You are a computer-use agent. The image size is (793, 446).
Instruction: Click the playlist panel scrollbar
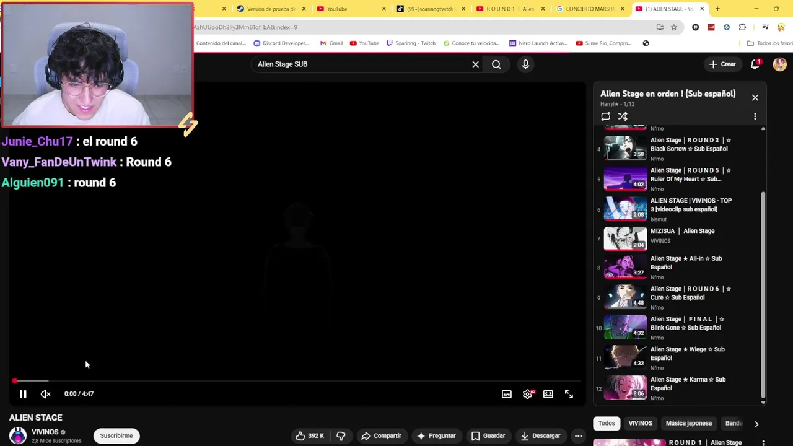tap(763, 294)
